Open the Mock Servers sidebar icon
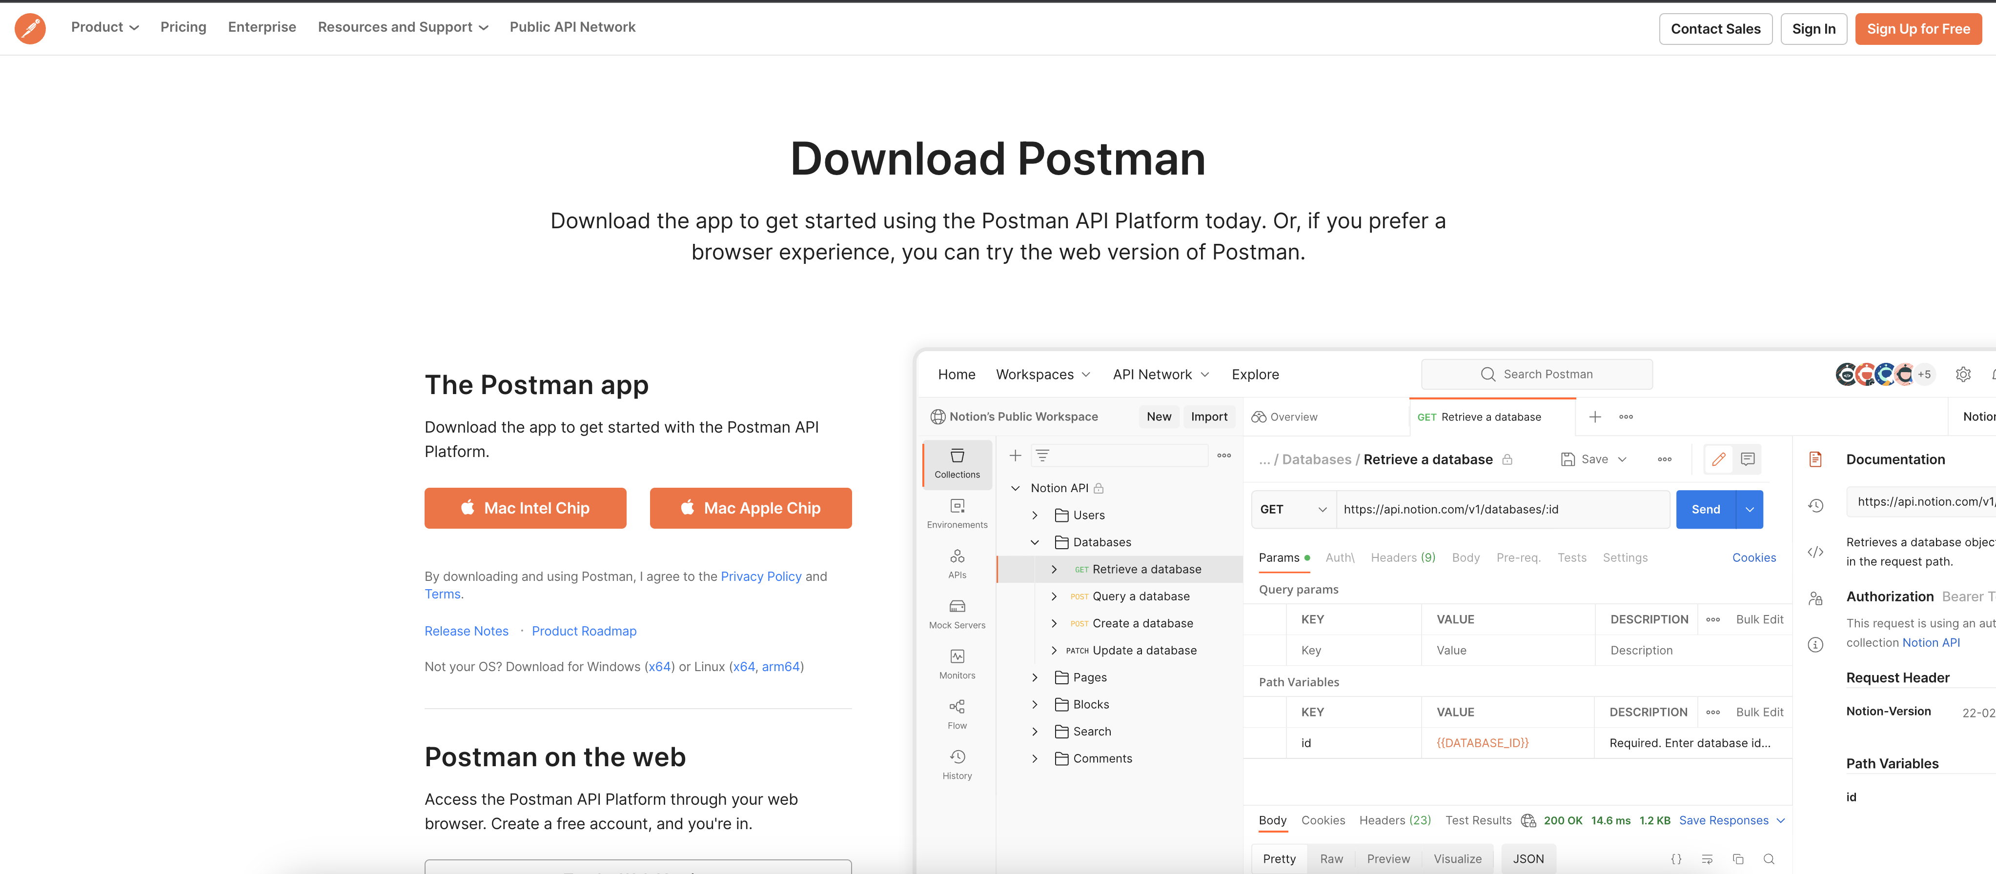Screen dimensions: 1996x874 tap(957, 615)
